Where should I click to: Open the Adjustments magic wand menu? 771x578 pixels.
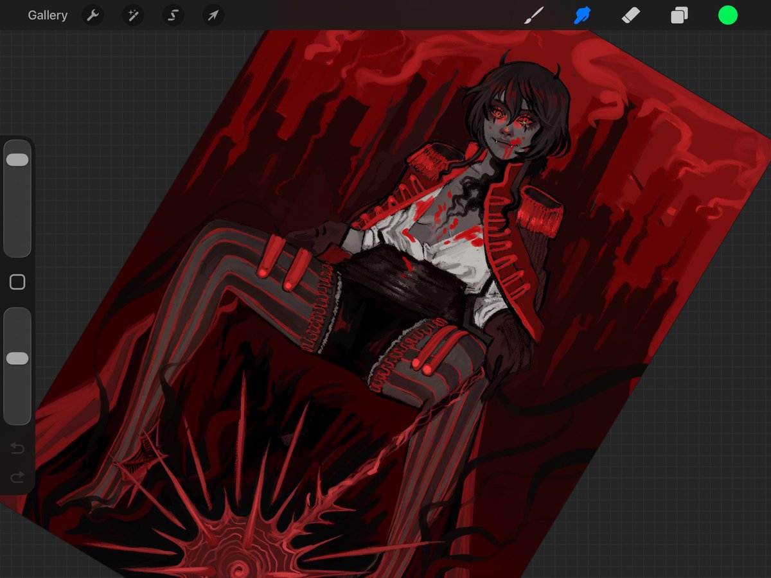[134, 15]
